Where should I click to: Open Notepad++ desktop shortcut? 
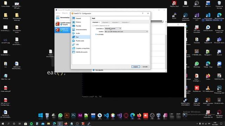[x=208, y=52]
